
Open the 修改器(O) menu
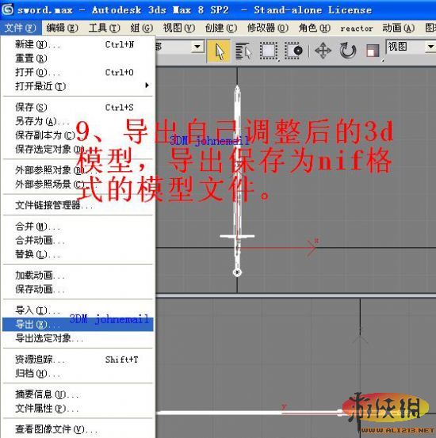[268, 28]
